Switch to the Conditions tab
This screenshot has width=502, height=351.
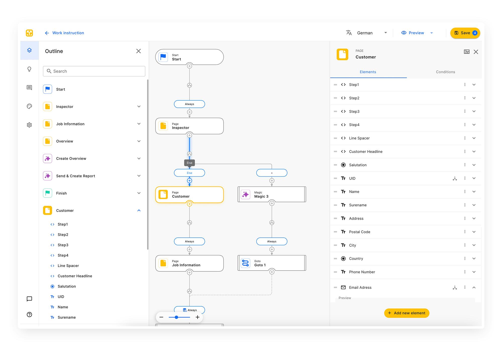[445, 72]
